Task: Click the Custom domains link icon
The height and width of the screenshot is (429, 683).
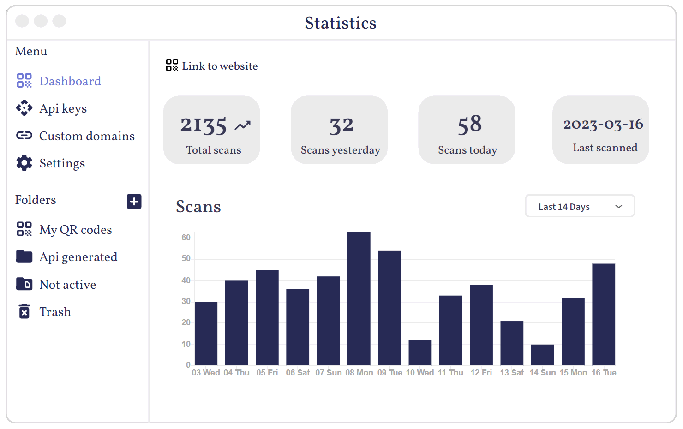Action: 24,135
